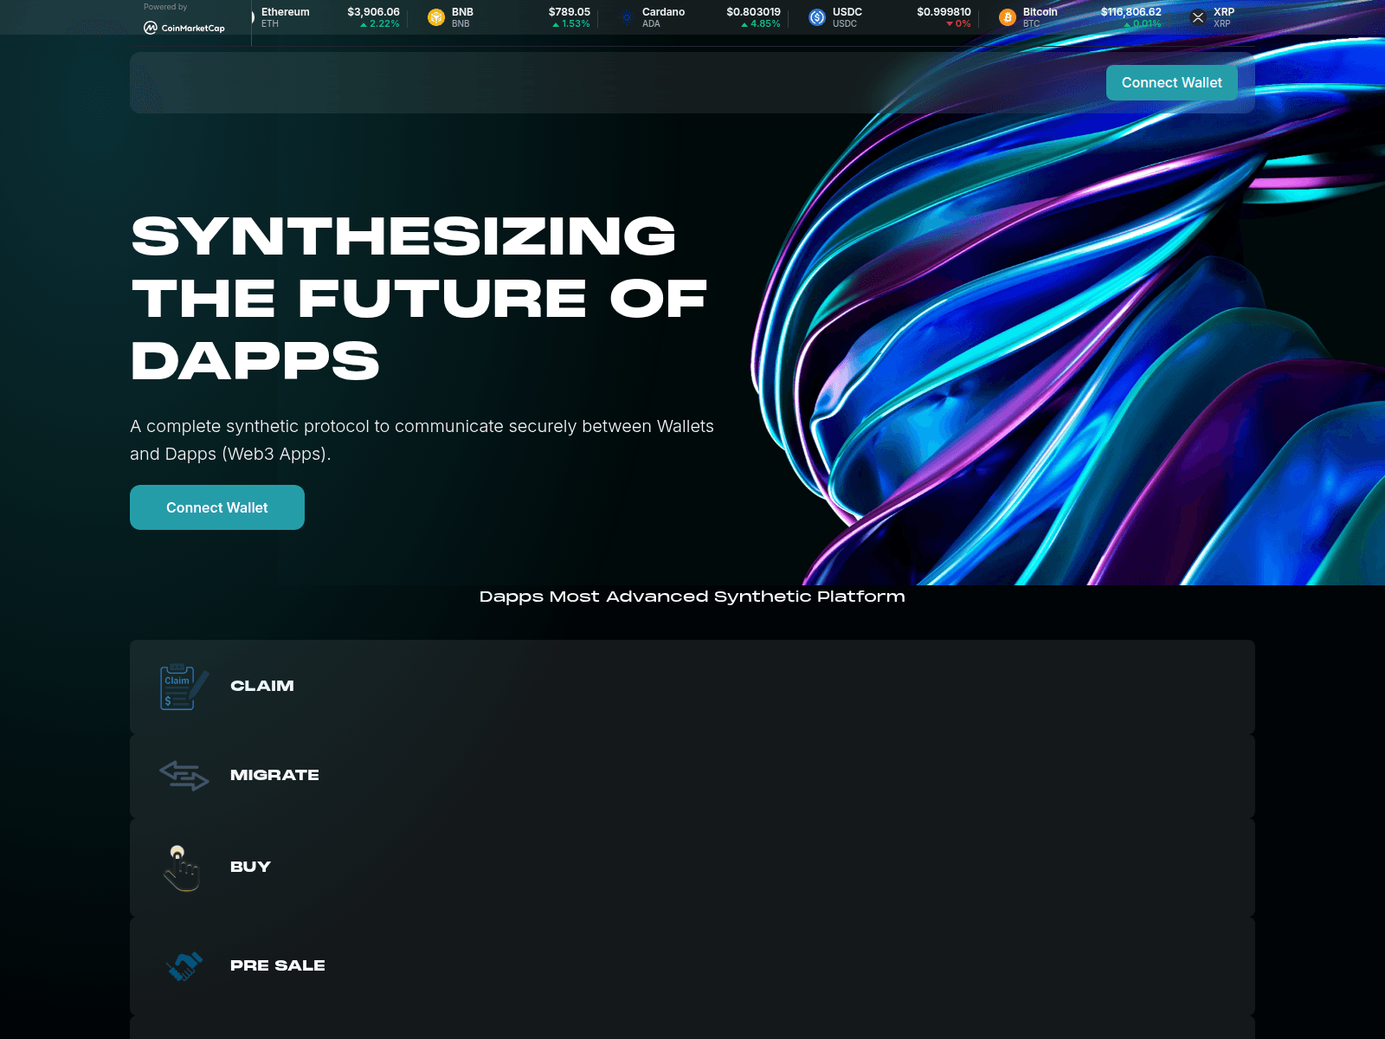Click the Pre Sale handshake icon

[184, 965]
